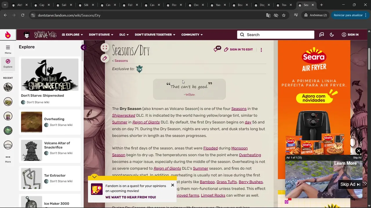Image resolution: width=371 pixels, height=208 pixels.
Task: Click the third recent wiki icon under RECENT
Action: coord(8,116)
